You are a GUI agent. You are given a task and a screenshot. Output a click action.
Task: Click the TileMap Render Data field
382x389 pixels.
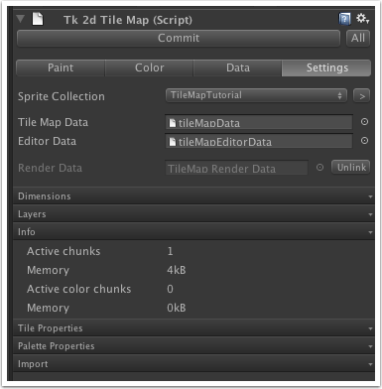236,168
